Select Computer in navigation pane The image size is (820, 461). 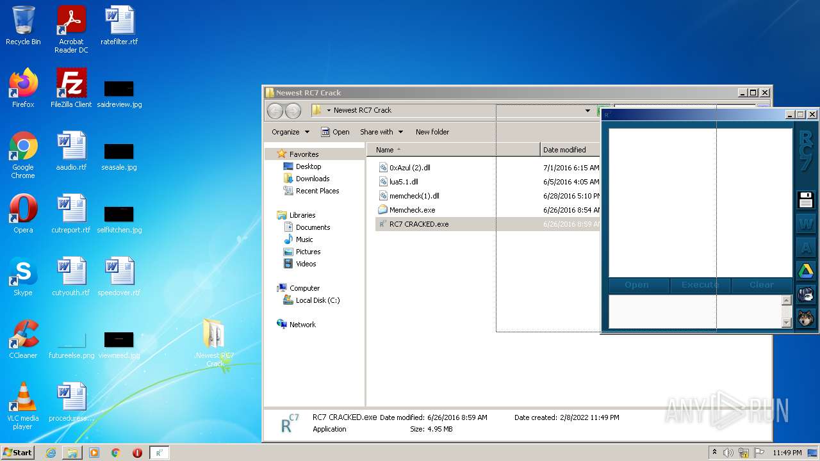click(304, 288)
